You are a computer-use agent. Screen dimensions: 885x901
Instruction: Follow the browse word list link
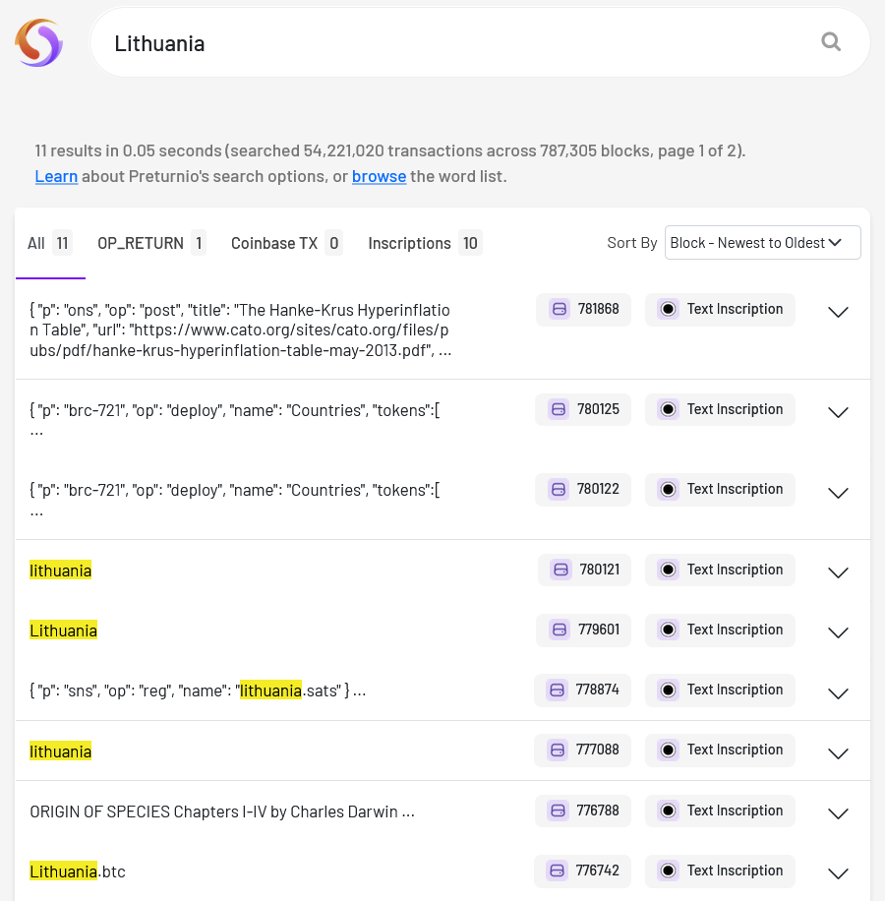click(x=379, y=176)
